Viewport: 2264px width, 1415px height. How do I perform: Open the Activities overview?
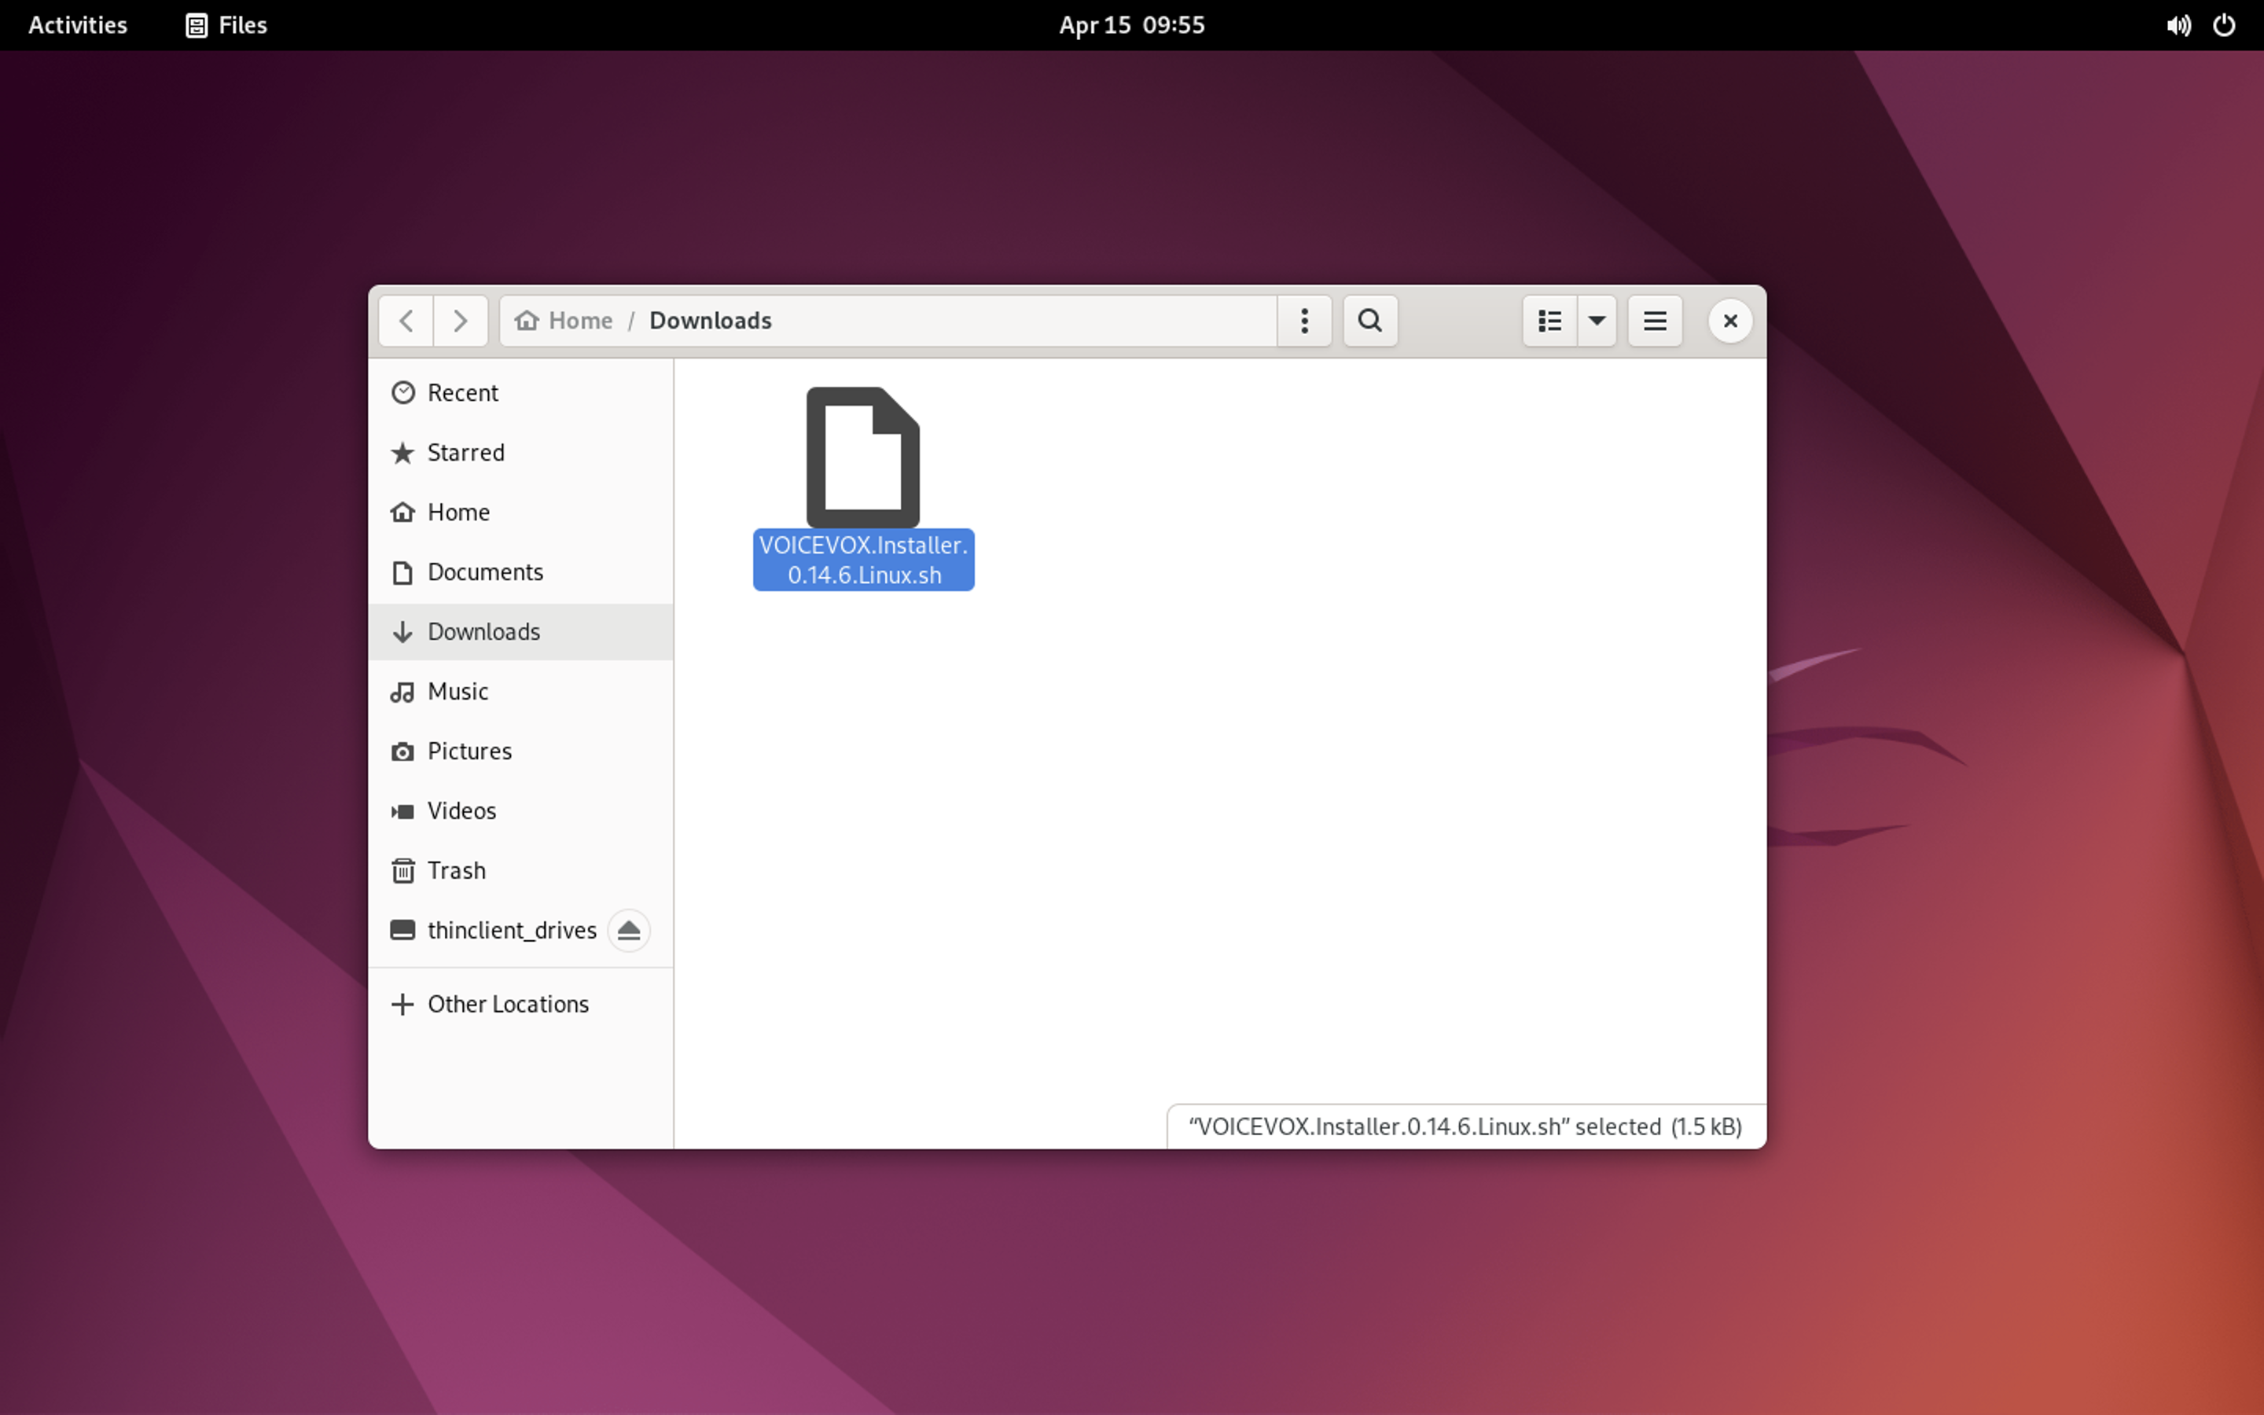[x=78, y=25]
